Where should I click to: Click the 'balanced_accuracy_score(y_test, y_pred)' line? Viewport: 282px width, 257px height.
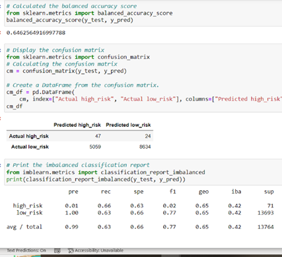(70, 20)
